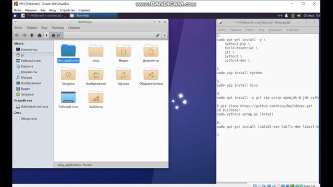The width and height of the screenshot is (333, 187).
Task: Select the snap folder
Action: point(96,53)
